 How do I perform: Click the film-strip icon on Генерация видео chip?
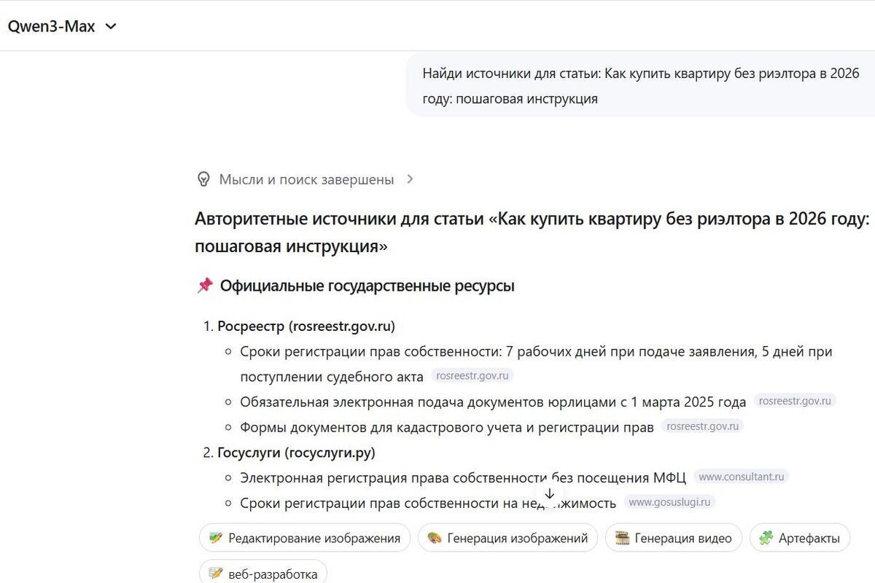point(623,538)
